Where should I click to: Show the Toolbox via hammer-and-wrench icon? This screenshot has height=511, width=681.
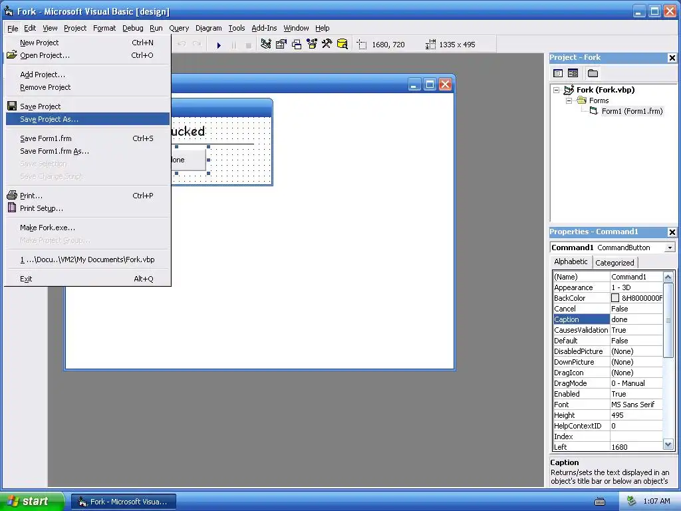point(327,44)
